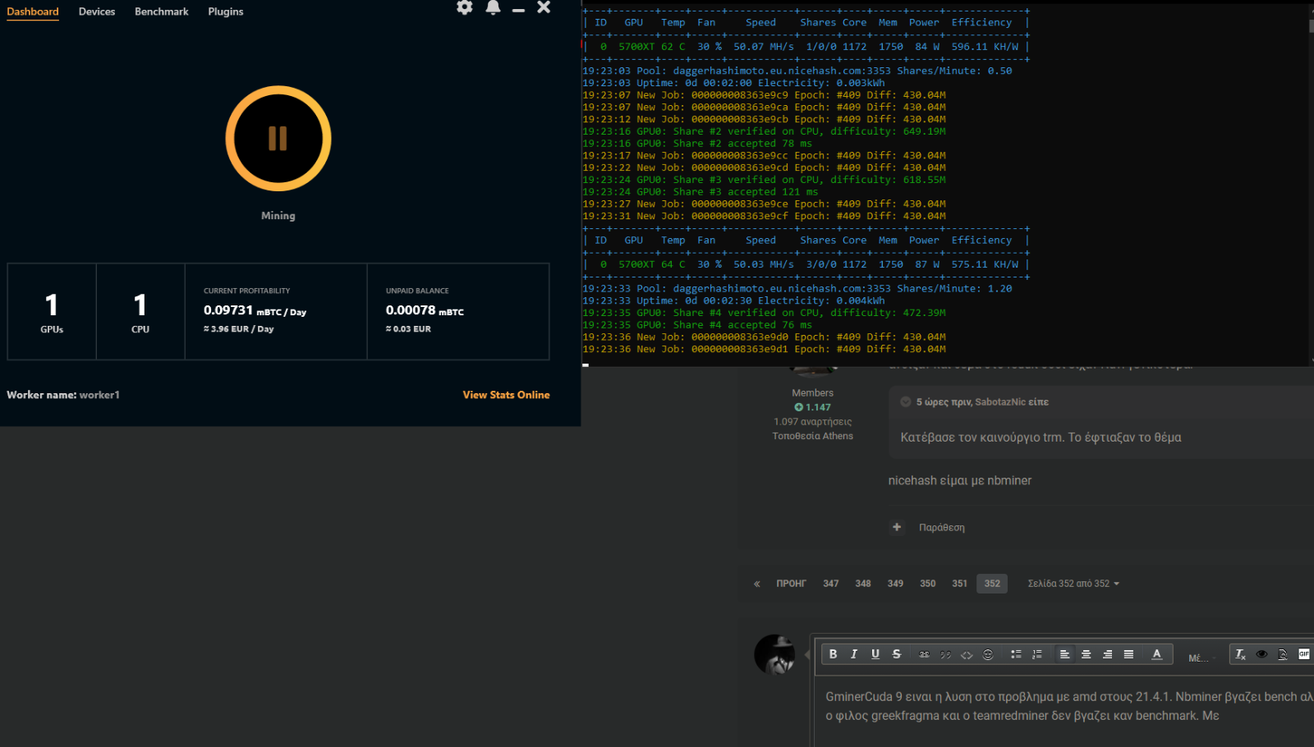This screenshot has width=1314, height=747.
Task: Align text left in the editor
Action: [x=1064, y=654]
